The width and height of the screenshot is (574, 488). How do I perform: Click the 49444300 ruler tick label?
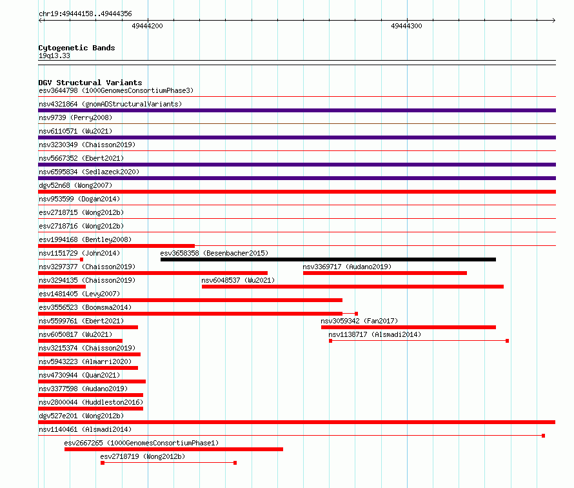[x=406, y=26]
